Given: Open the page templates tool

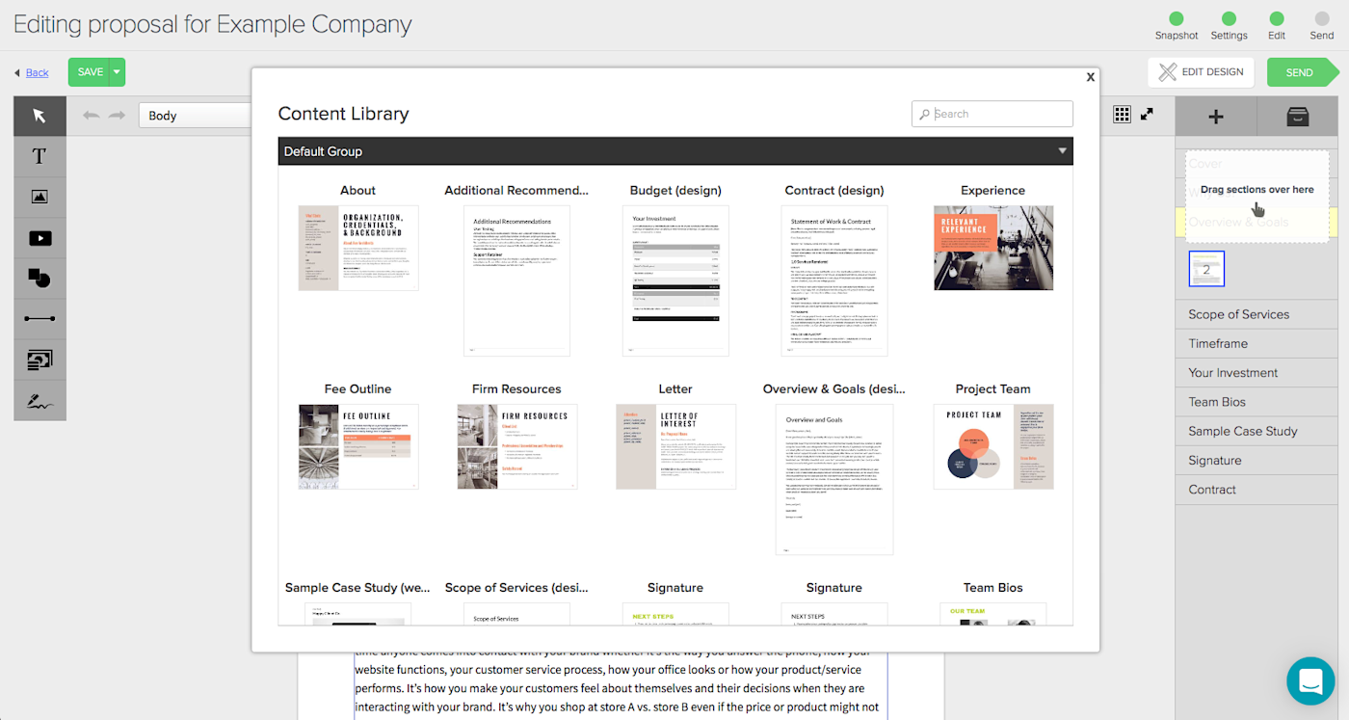Looking at the screenshot, I should [39, 360].
